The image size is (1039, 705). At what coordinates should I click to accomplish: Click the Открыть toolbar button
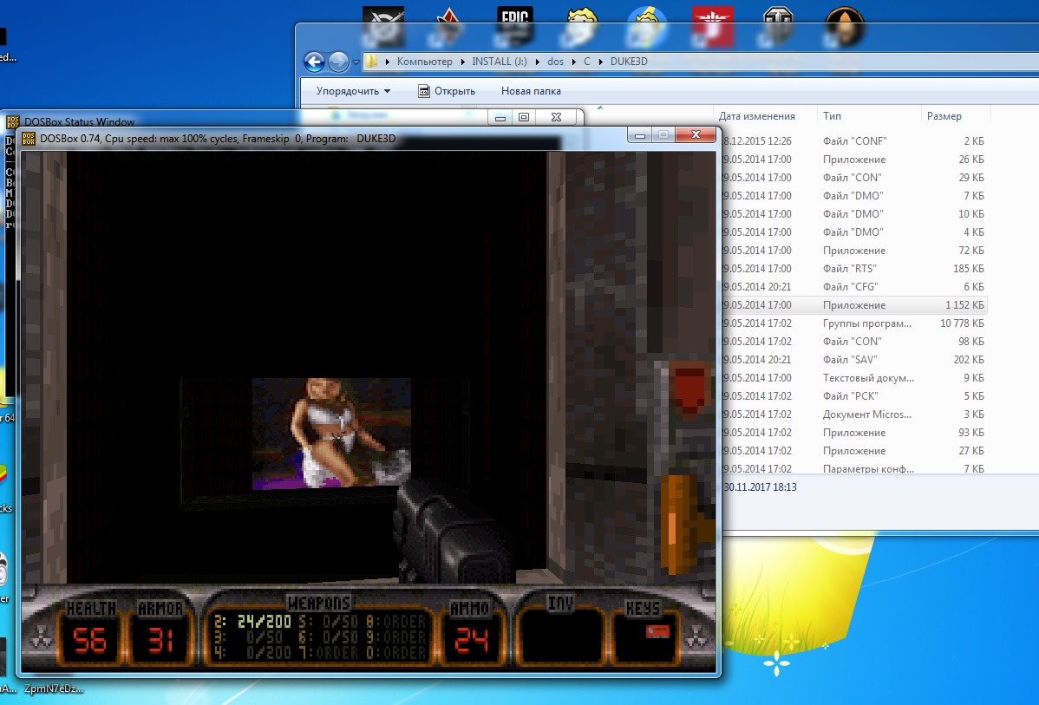coord(447,91)
